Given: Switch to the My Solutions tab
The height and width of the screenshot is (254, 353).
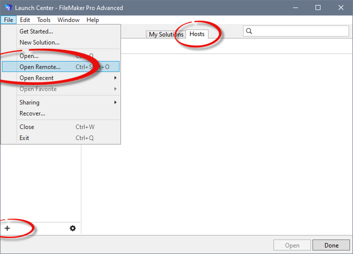Looking at the screenshot, I should (166, 34).
